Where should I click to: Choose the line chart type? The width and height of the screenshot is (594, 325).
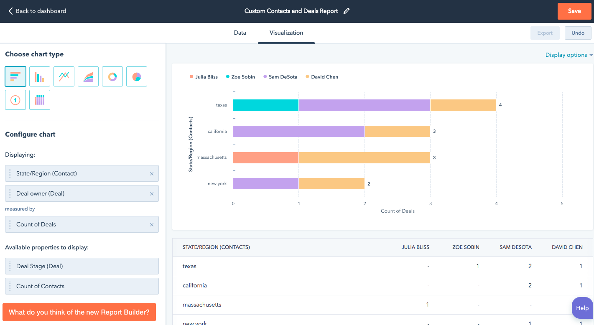[x=64, y=76]
